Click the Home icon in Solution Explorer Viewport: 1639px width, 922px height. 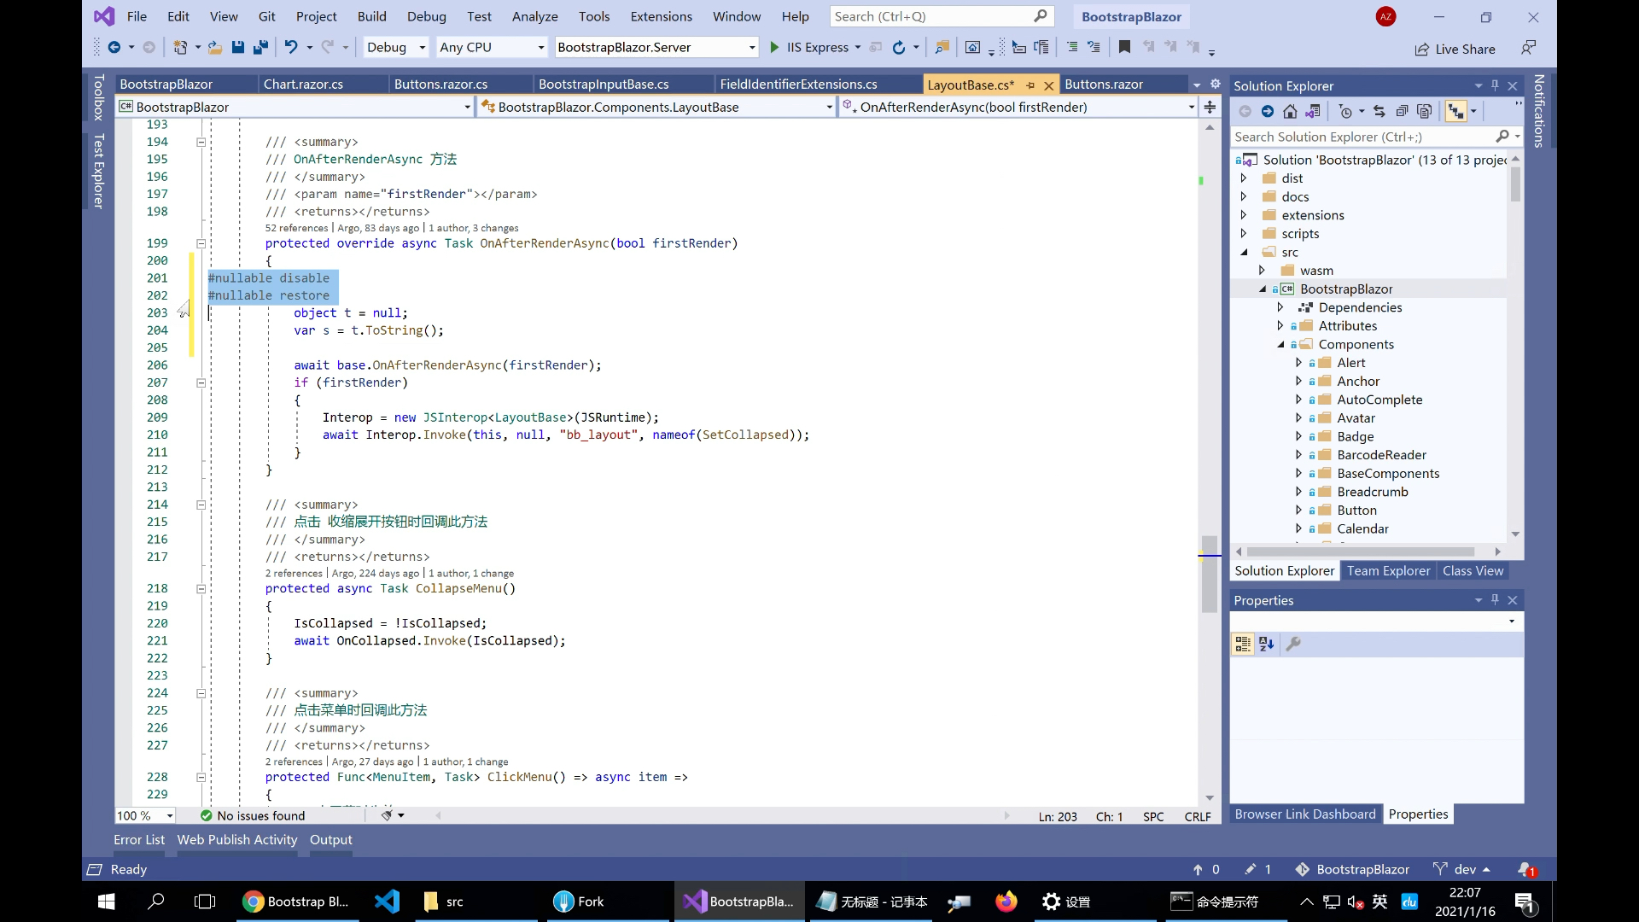[1290, 111]
